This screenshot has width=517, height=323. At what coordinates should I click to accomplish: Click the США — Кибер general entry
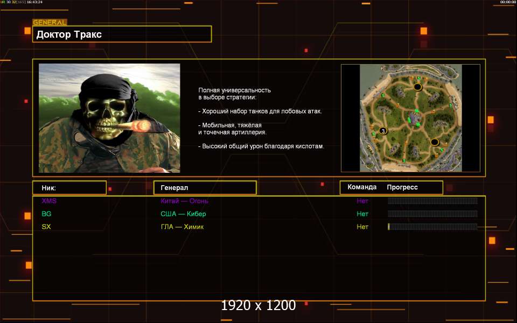pos(183,214)
